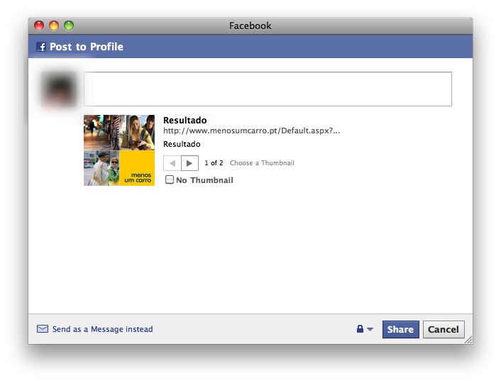Show the previous thumbnail with left arrow
501x383 pixels.
pyautogui.click(x=172, y=163)
